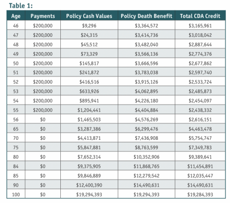Screen dimensions: 230x203
Task: Click CDA credit $2,887,644
Action: (200, 44)
